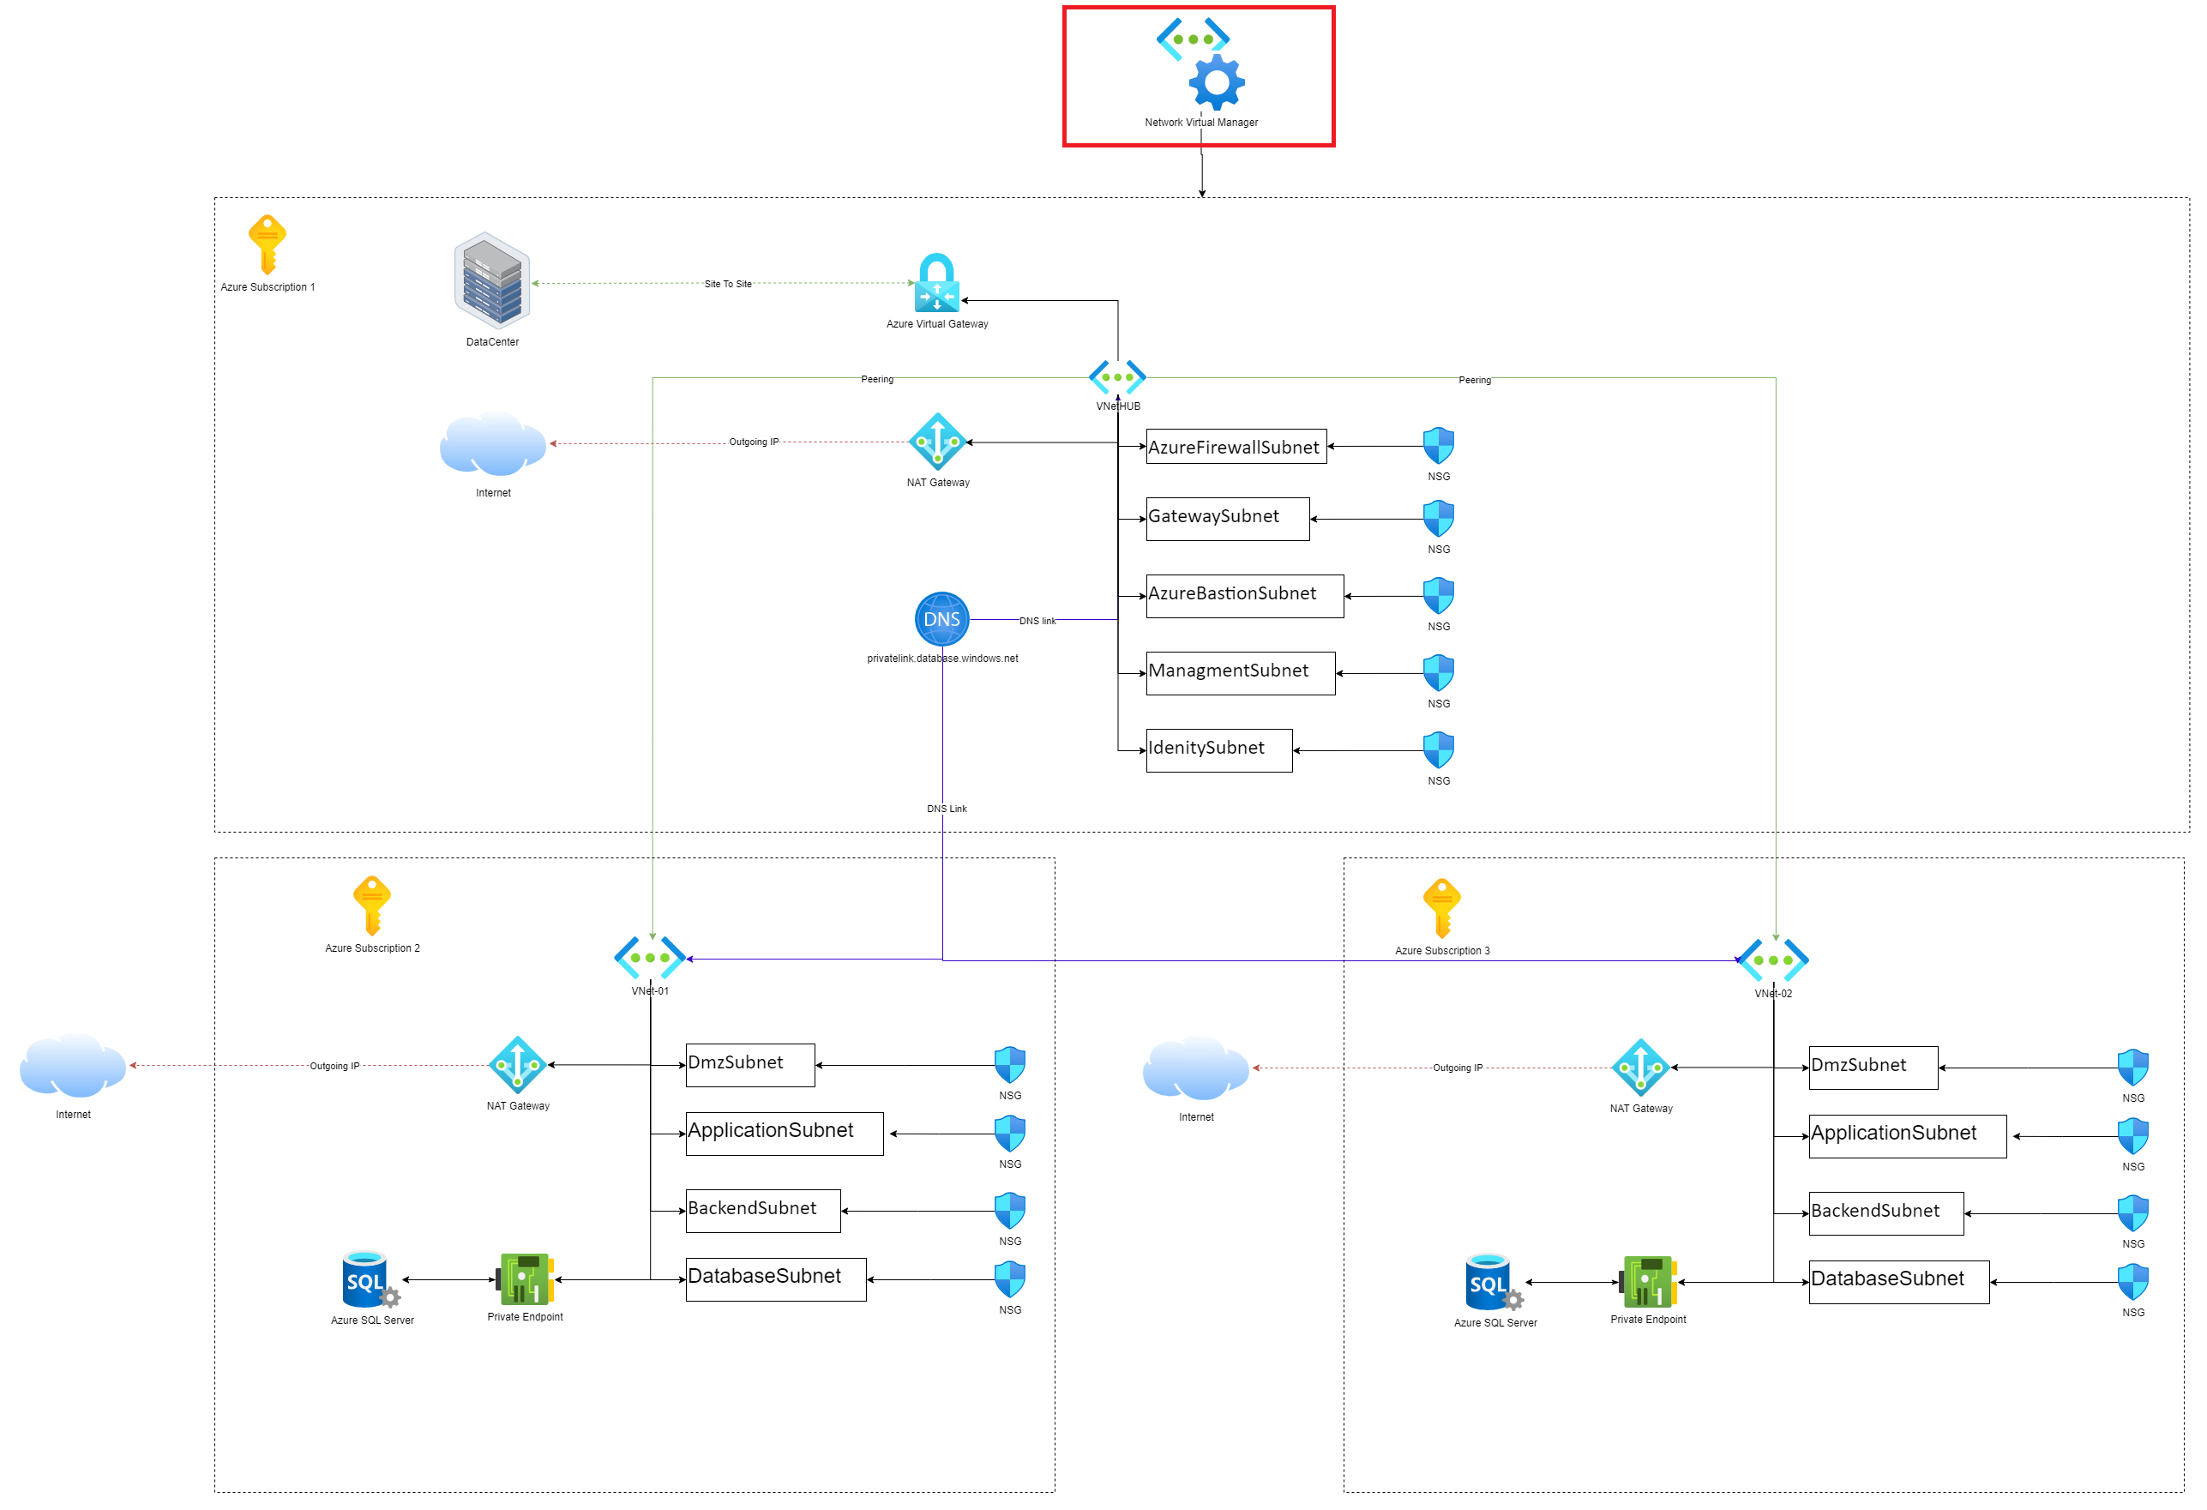Select NSG shield beside AzureFirewallSubnet
2207x1510 pixels.
(x=1438, y=445)
